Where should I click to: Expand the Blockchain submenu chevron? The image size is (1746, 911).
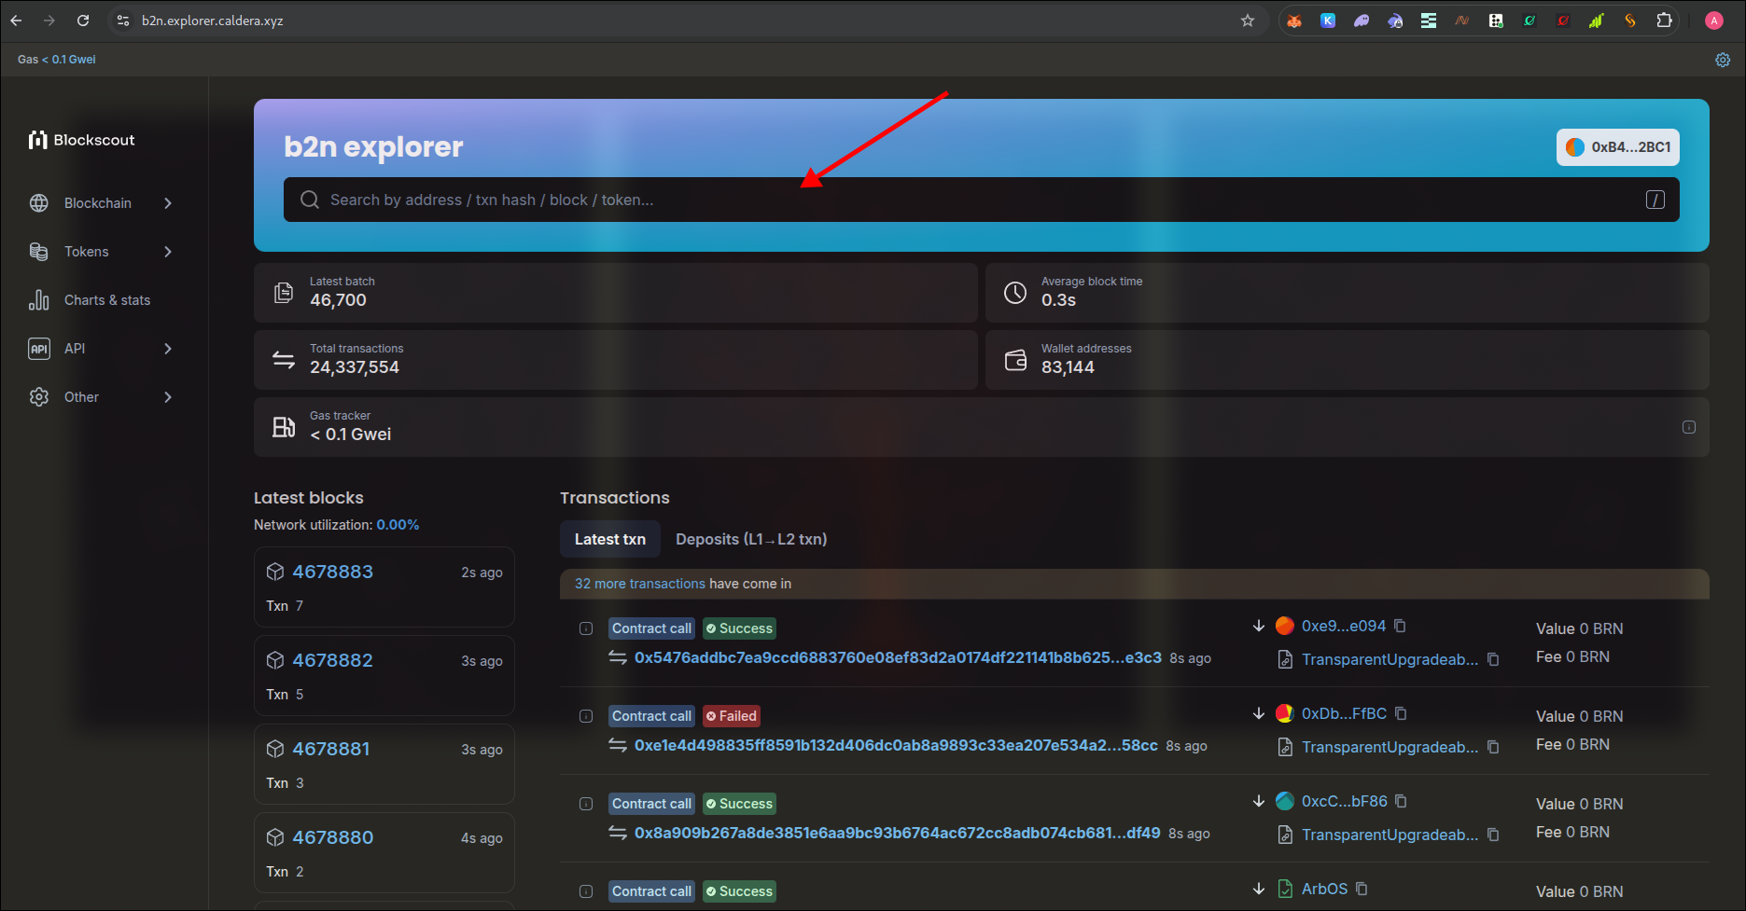click(x=168, y=203)
